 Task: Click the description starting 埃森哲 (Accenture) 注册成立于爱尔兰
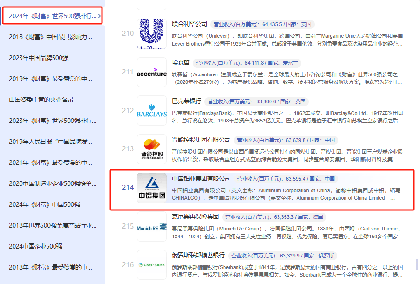pyautogui.click(x=287, y=78)
